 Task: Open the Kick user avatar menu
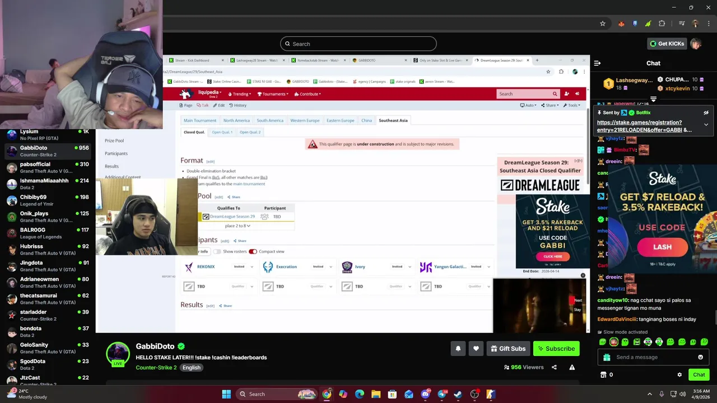pos(696,44)
